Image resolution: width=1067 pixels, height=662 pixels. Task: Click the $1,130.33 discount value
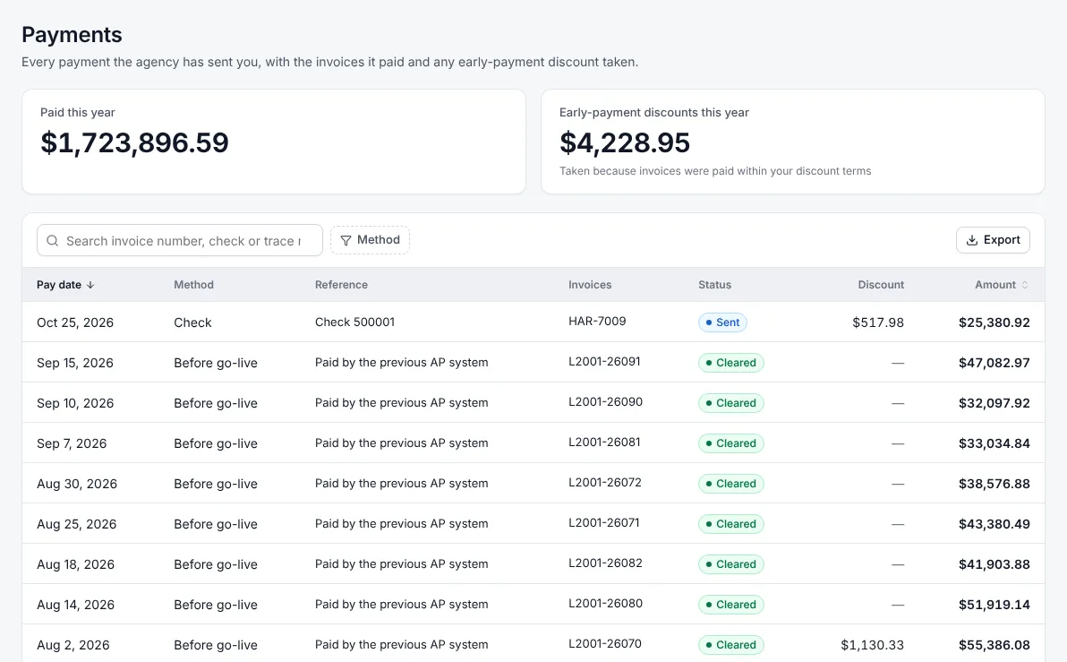coord(873,643)
